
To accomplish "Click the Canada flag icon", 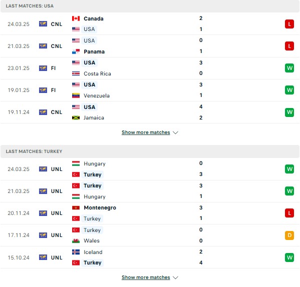I will (x=76, y=18).
